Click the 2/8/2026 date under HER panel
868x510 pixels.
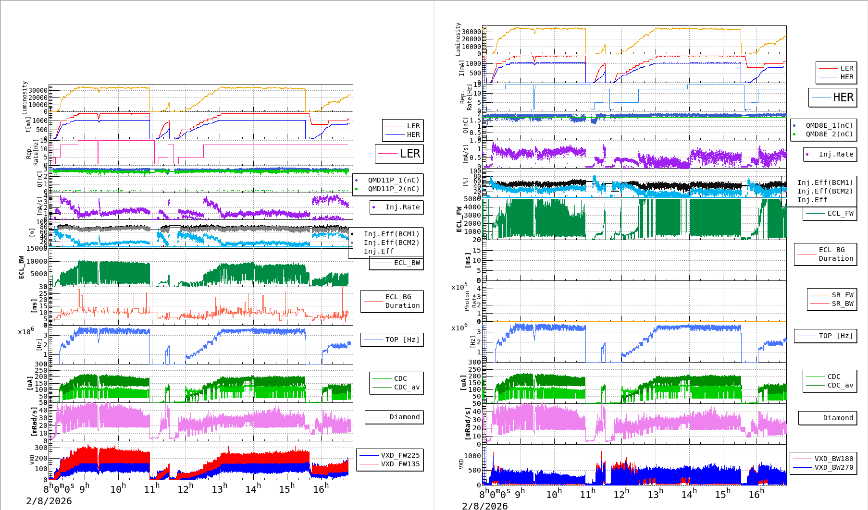pyautogui.click(x=485, y=506)
